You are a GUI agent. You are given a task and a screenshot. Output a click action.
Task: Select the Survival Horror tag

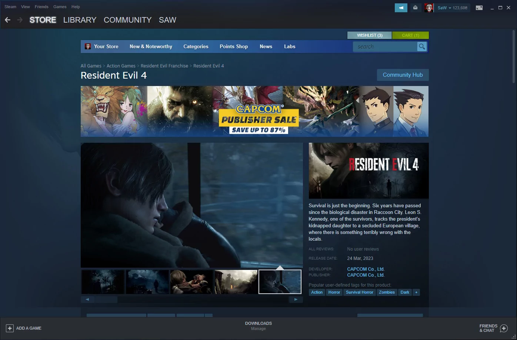[x=360, y=292]
